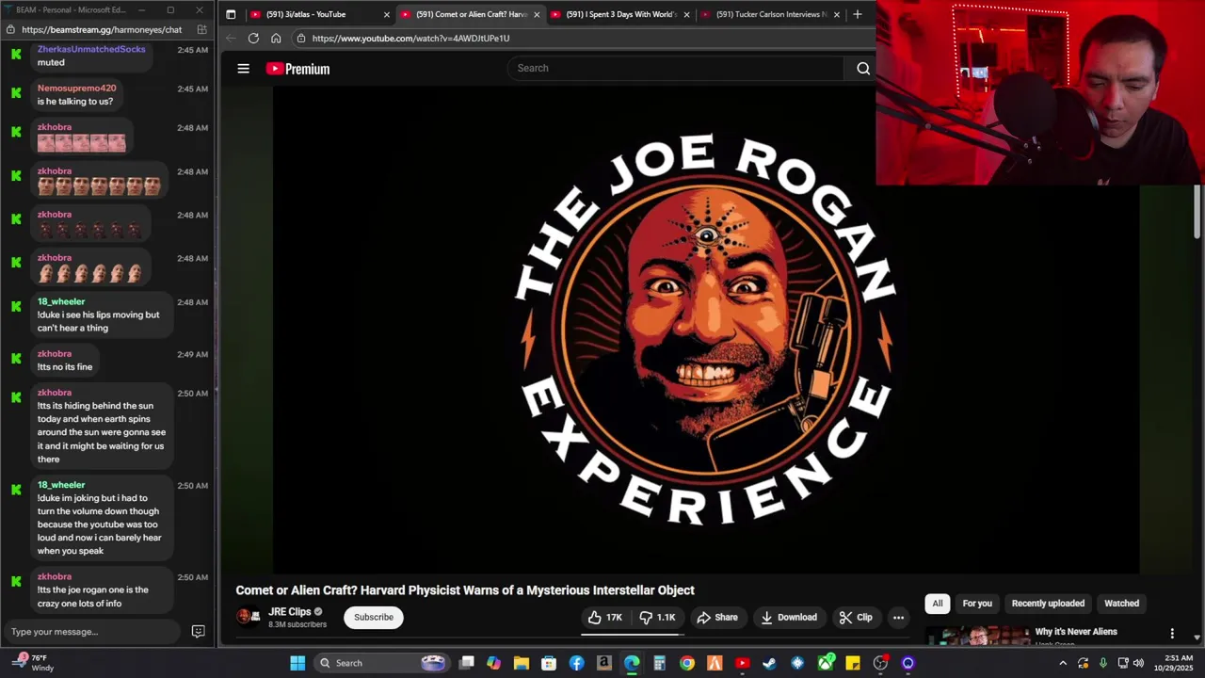View site info lock icon for YouTube
Viewport: 1205px width, 678px height.
(x=300, y=38)
